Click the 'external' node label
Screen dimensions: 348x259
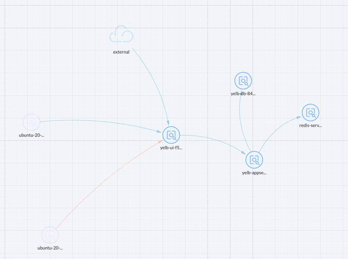[x=121, y=52]
